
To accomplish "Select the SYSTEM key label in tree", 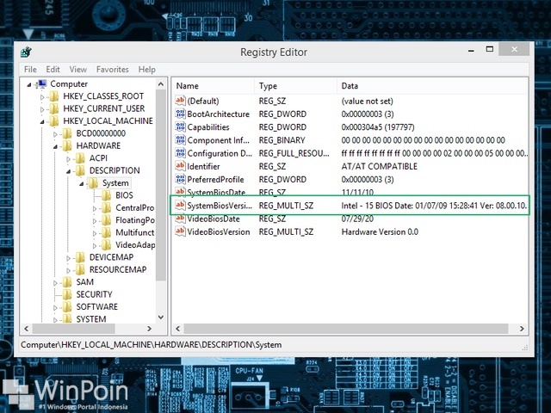I will click(x=91, y=319).
